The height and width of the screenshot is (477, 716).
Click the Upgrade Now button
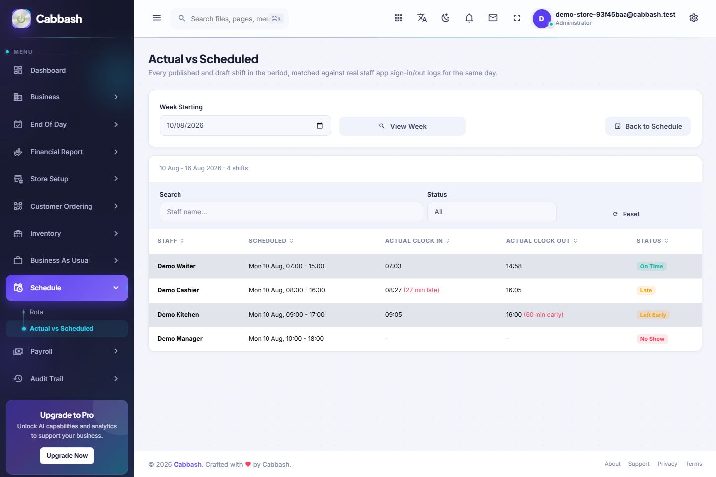67,456
